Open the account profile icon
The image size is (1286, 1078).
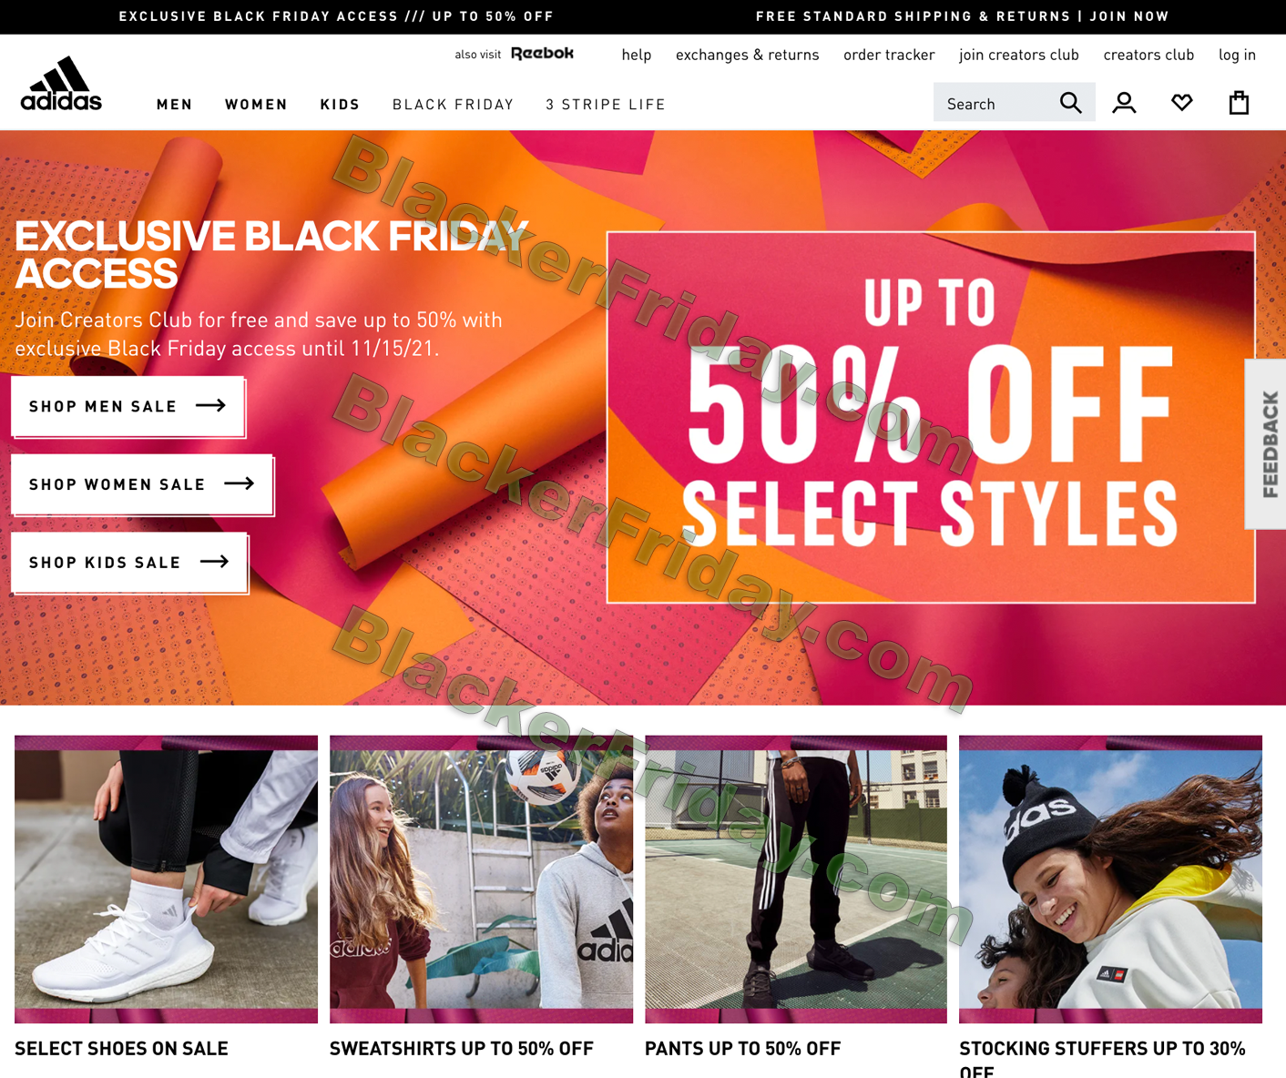click(x=1124, y=103)
